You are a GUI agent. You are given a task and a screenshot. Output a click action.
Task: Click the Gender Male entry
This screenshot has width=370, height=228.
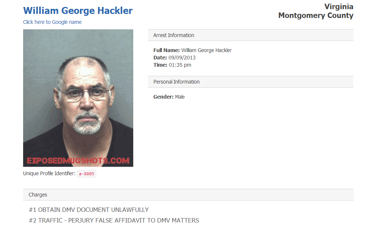coord(169,97)
